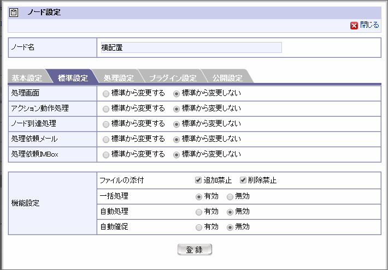This screenshot has width=388, height=270.
Task: Select 標準から変更しない for 処理画面
Action: pos(176,94)
